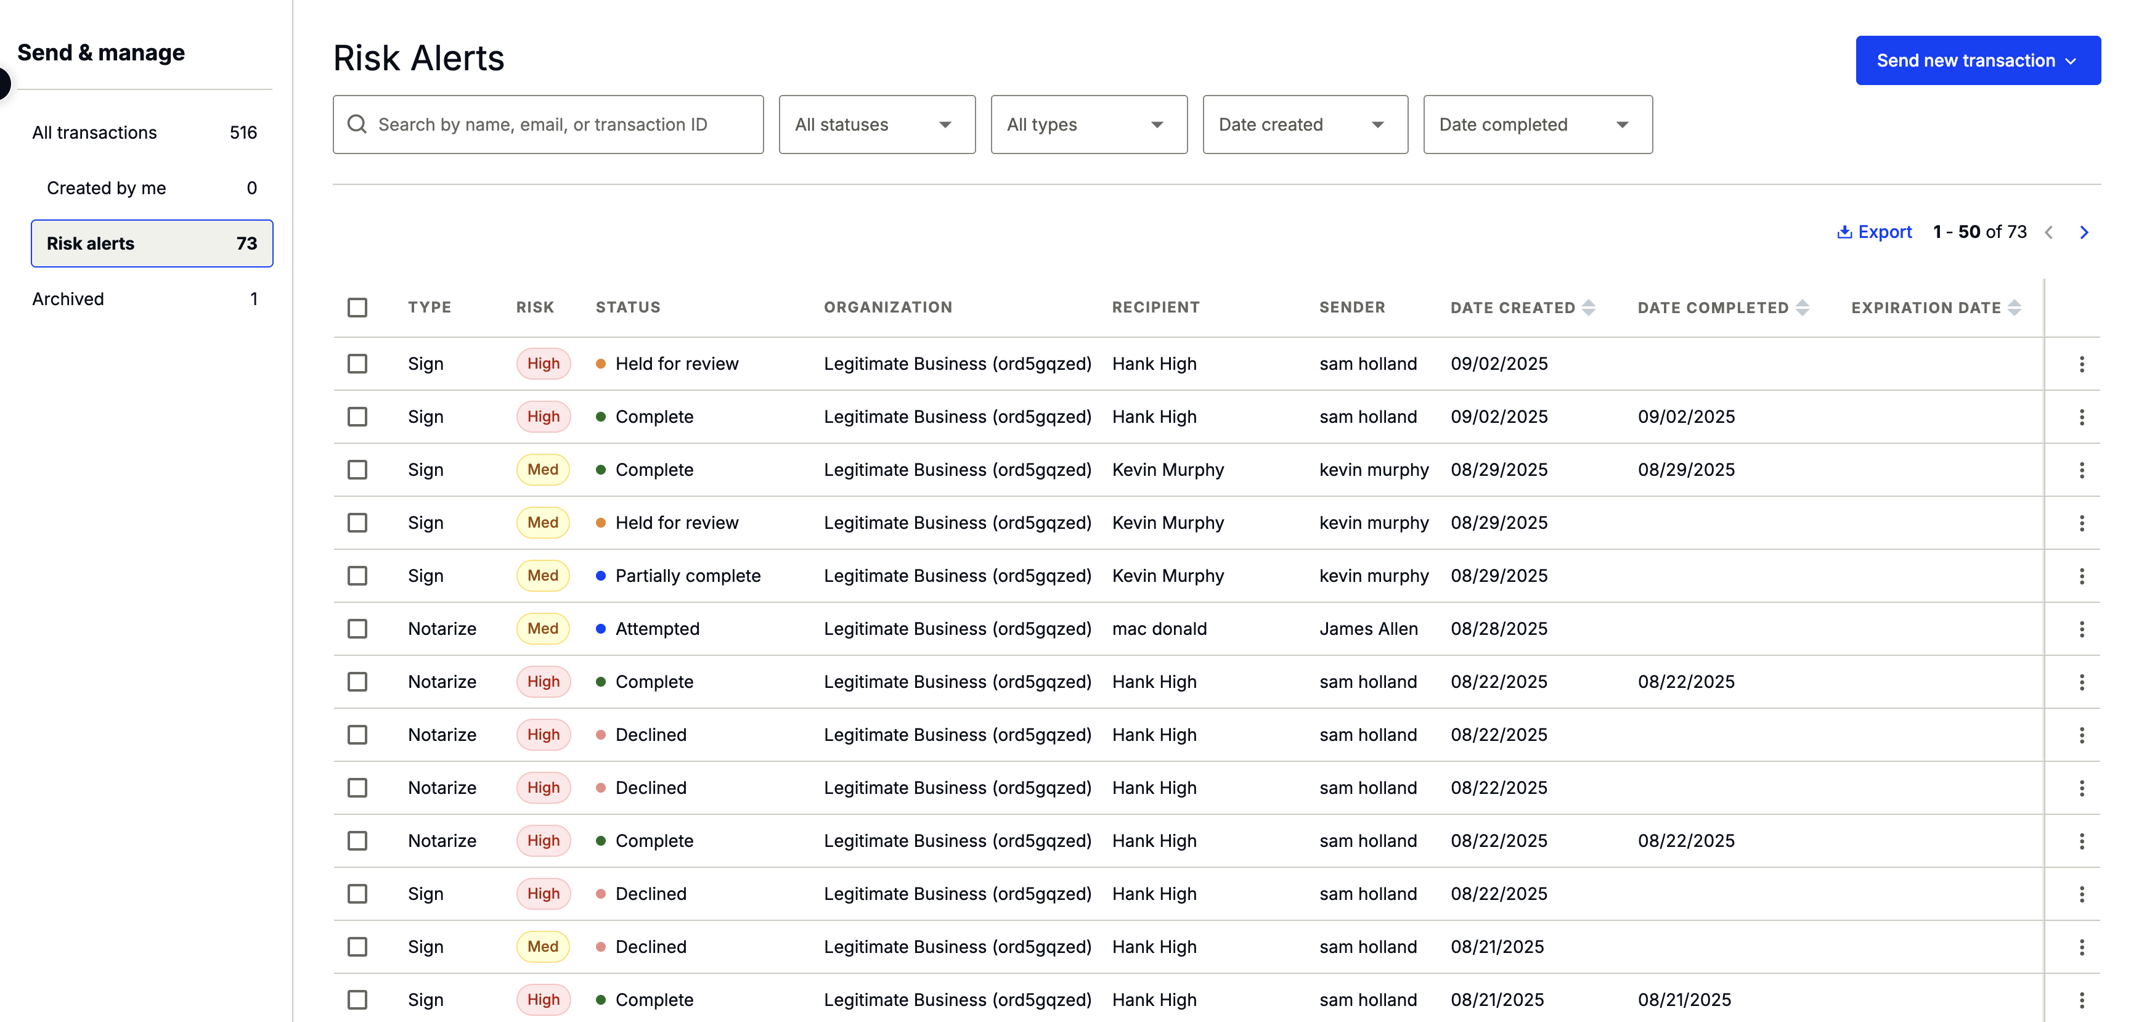Focus the search by name or email field
This screenshot has width=2131, height=1022.
(x=548, y=124)
